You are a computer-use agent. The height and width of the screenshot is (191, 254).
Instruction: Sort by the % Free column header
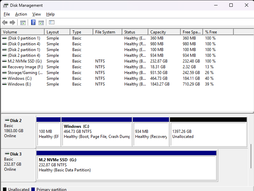point(219,32)
